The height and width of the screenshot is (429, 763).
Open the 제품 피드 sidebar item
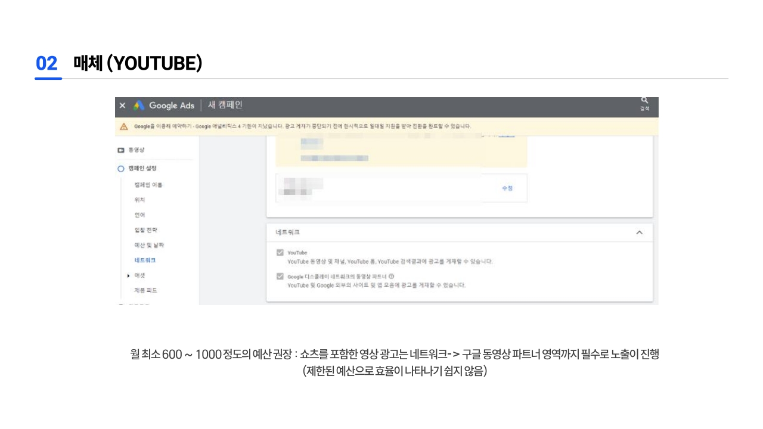pos(146,290)
